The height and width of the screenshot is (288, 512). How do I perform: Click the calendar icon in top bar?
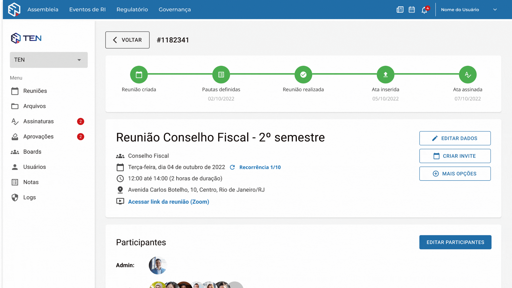pos(412,10)
